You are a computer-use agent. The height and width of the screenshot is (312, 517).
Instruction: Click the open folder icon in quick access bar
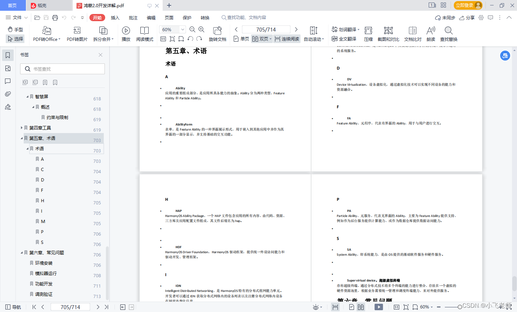pyautogui.click(x=37, y=18)
